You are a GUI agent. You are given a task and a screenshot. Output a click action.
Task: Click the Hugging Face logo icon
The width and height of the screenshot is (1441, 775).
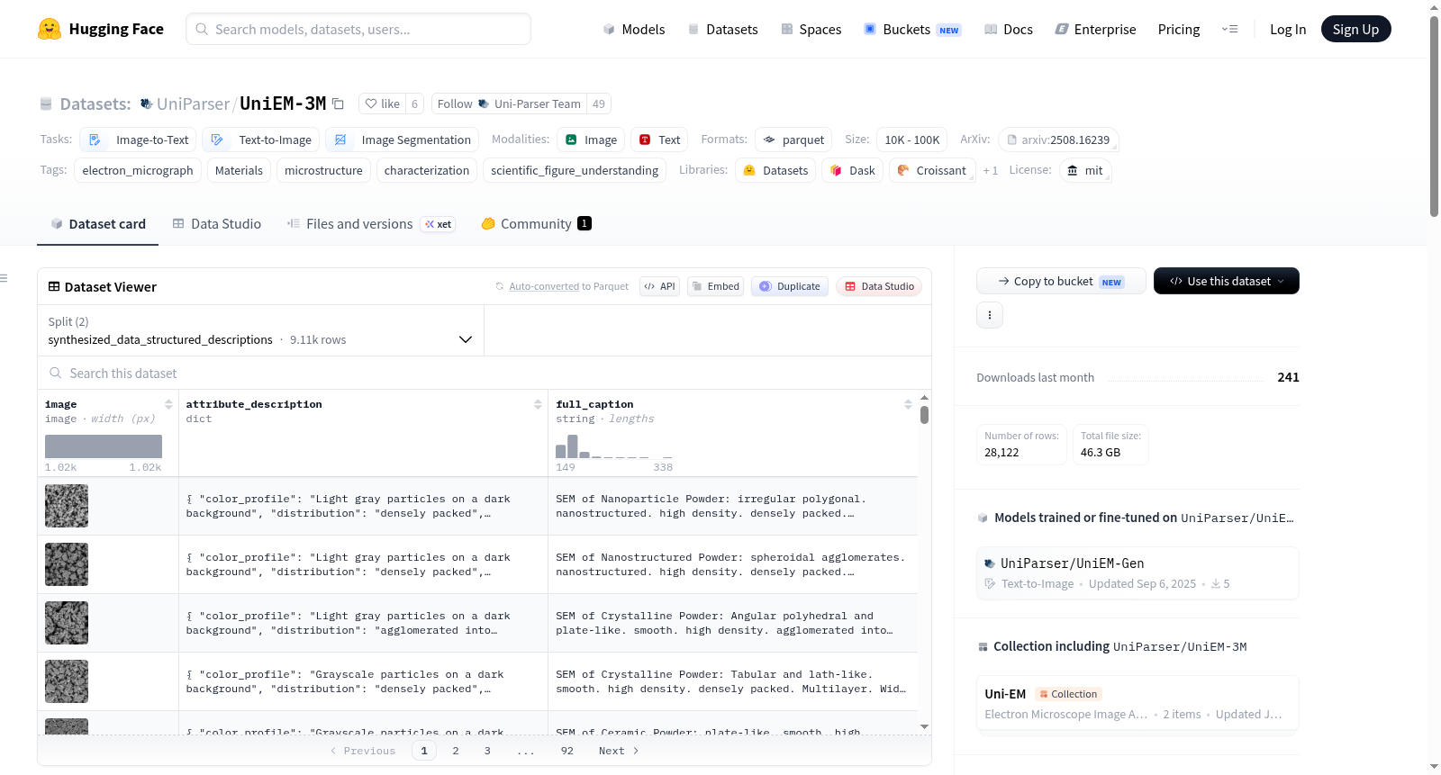(x=50, y=29)
